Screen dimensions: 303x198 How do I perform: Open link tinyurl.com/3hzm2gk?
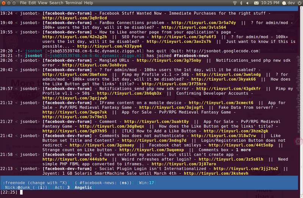(236, 131)
